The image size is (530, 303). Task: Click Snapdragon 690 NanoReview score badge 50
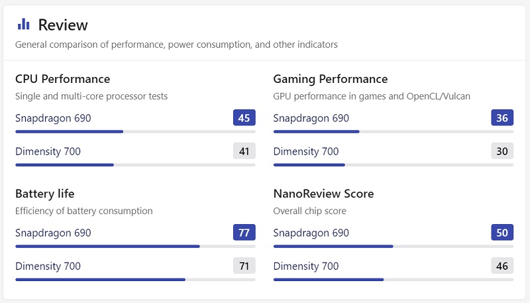(x=502, y=233)
